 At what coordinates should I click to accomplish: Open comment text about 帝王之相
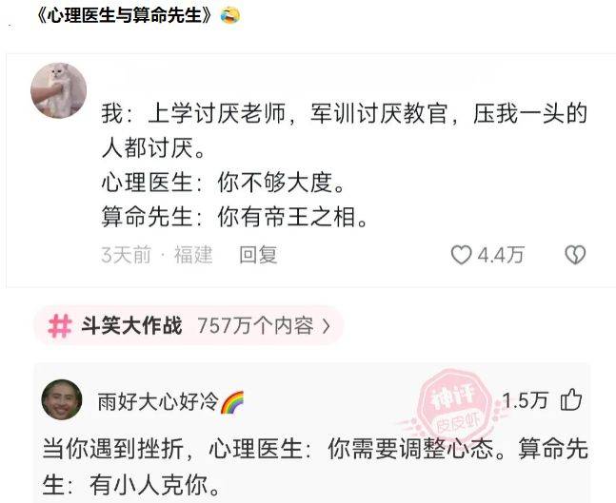pos(234,218)
